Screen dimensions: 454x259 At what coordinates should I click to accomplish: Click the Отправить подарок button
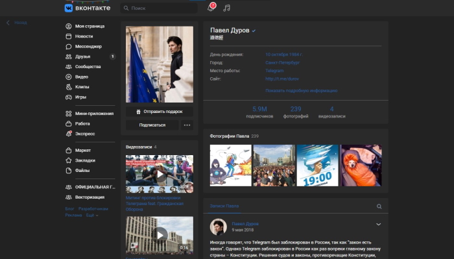click(x=160, y=112)
